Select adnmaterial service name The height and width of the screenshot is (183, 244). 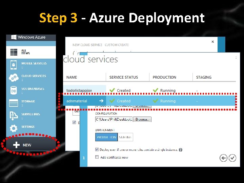[77, 101]
